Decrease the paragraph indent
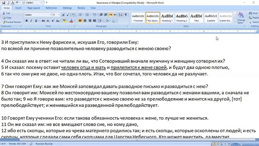Viewport: 259px width, 146px height. tap(101, 15)
